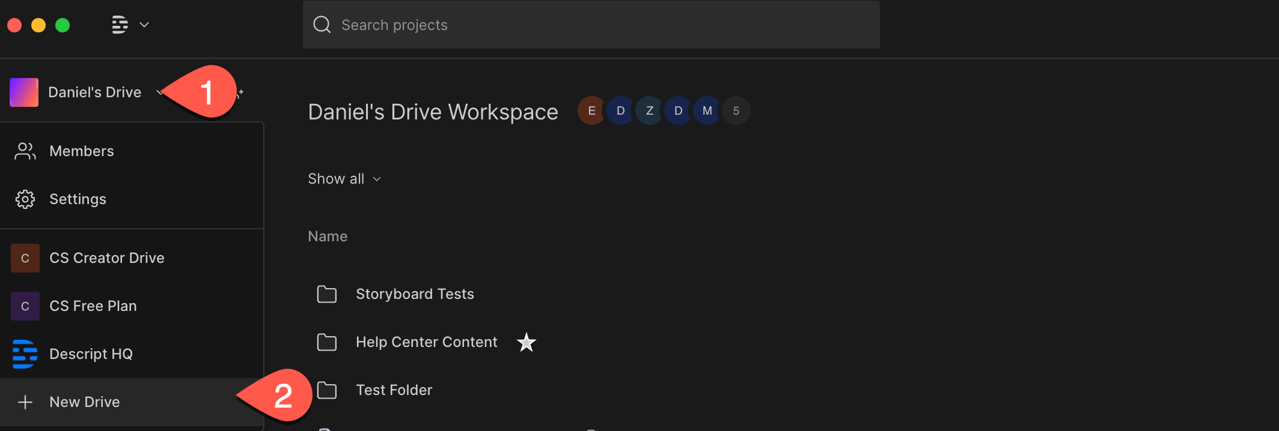
Task: Click member avatar E
Action: (591, 110)
